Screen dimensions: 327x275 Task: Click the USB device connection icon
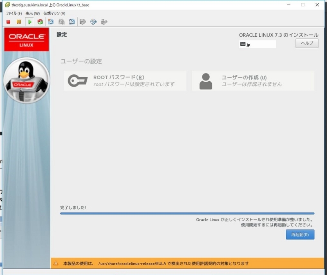[x=104, y=22]
